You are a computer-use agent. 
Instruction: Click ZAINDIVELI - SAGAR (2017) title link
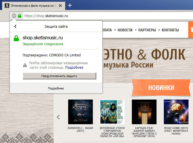point(81,130)
